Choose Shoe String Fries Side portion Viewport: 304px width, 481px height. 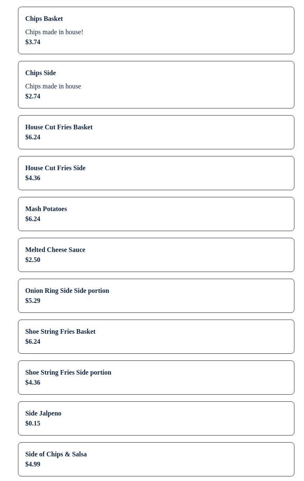point(156,377)
